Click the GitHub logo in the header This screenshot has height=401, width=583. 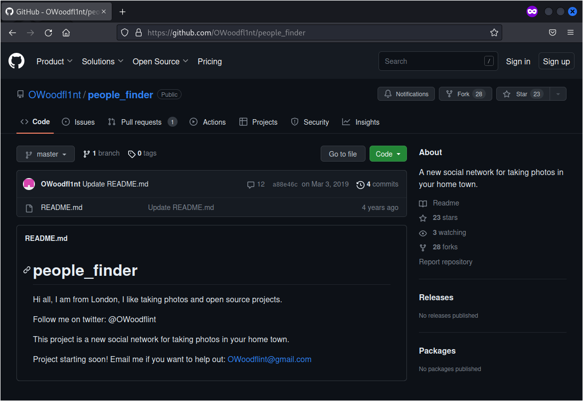(x=16, y=61)
